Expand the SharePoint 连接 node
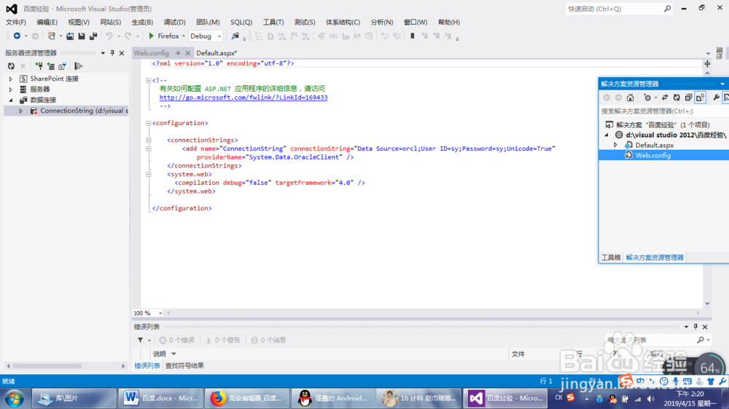 click(11, 79)
